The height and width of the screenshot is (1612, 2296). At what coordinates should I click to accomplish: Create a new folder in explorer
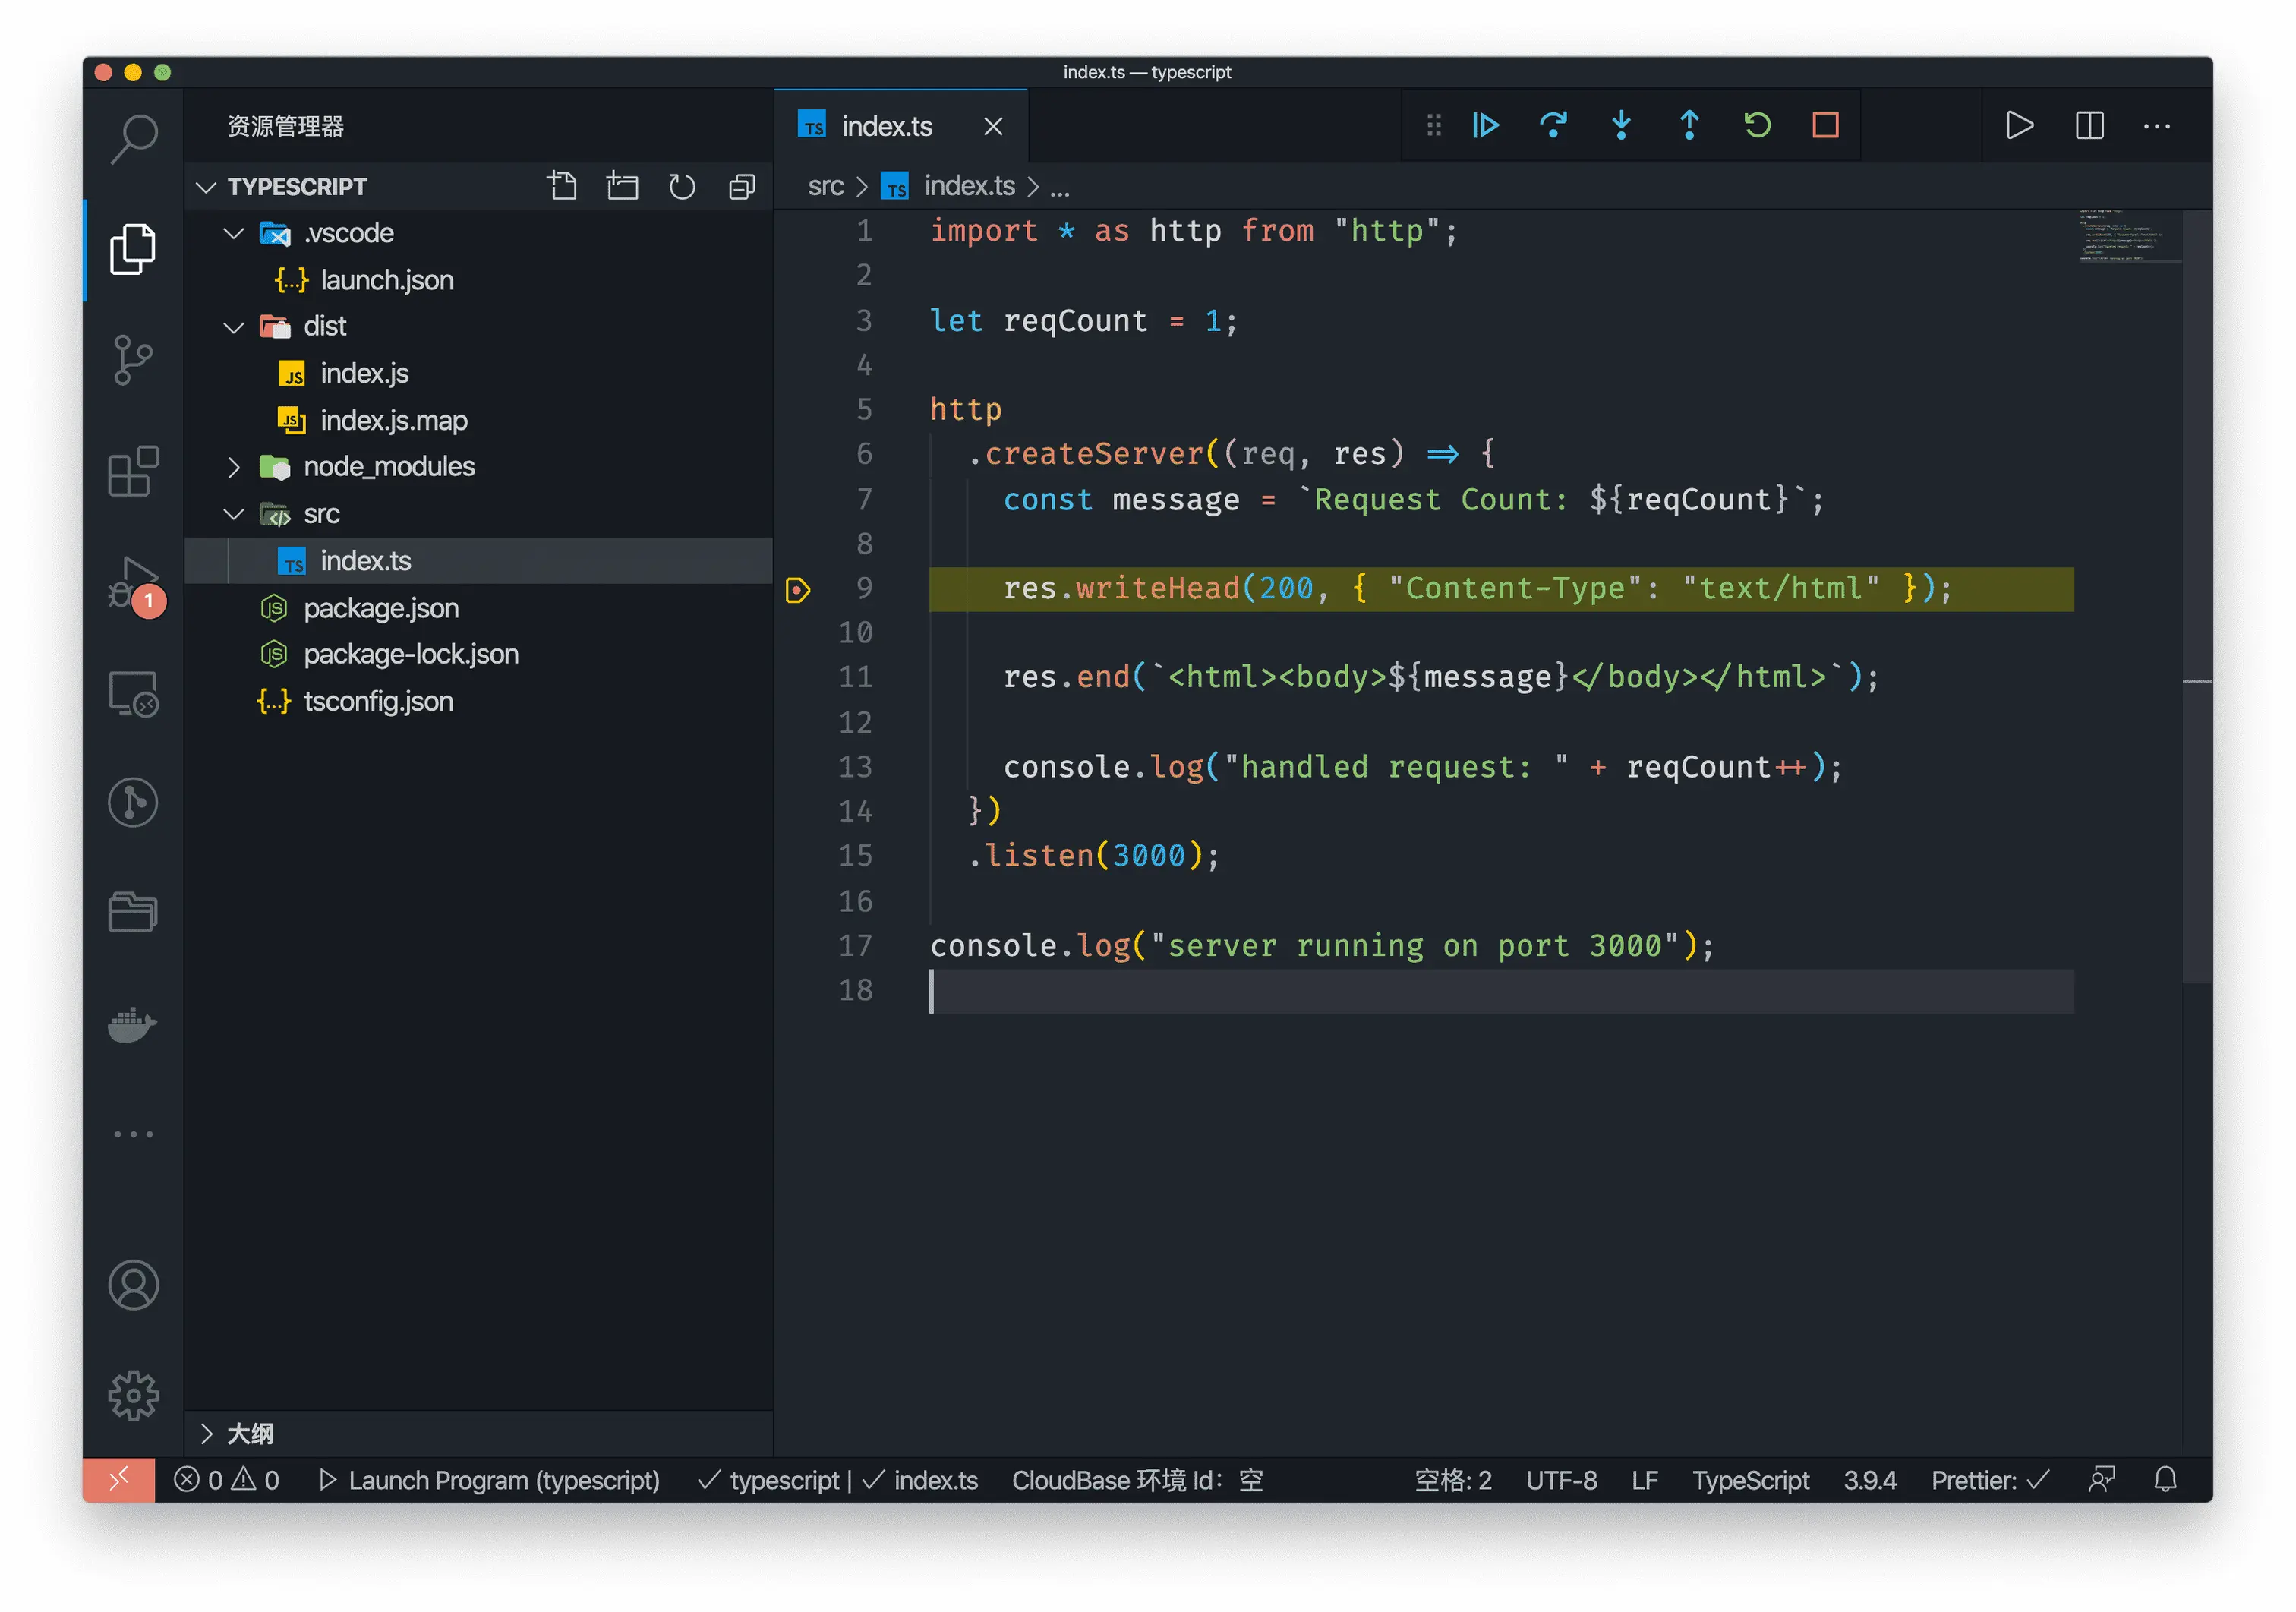(x=622, y=186)
